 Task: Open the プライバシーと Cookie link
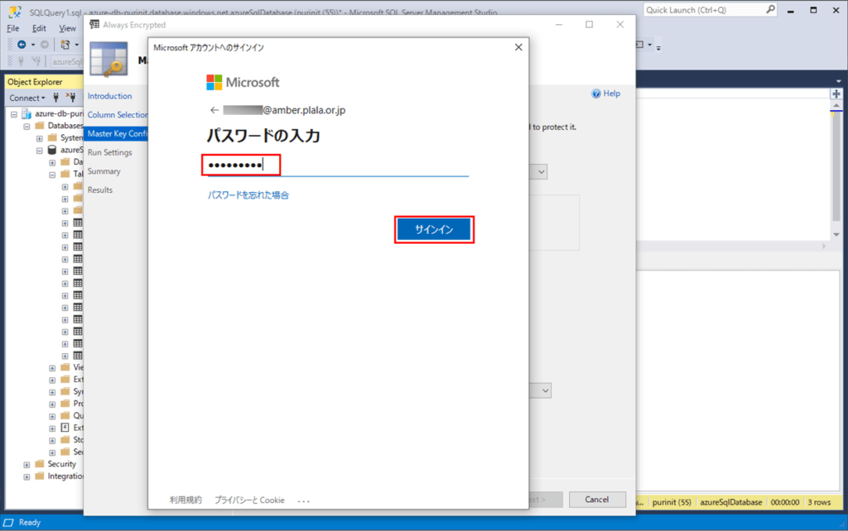(x=249, y=500)
